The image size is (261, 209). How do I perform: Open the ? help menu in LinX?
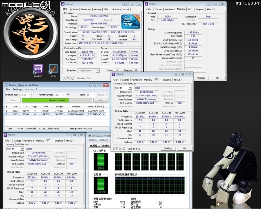click(36, 89)
